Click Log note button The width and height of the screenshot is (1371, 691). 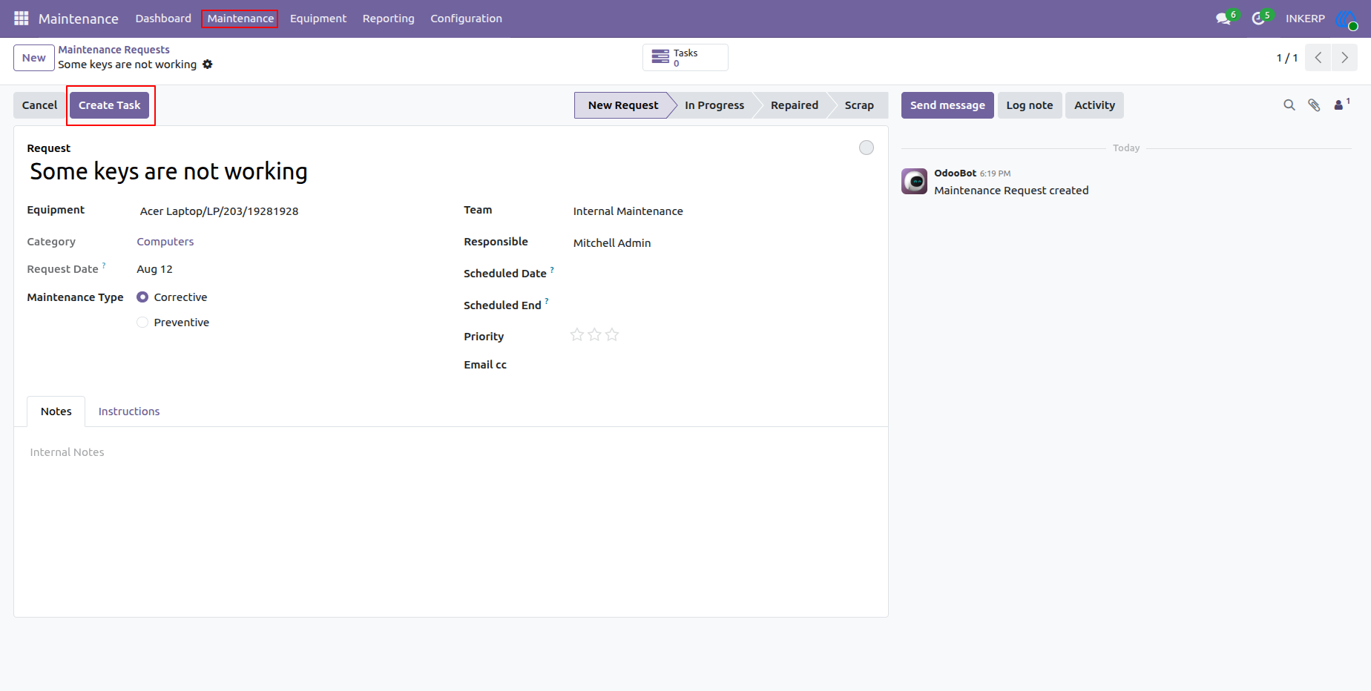1030,105
